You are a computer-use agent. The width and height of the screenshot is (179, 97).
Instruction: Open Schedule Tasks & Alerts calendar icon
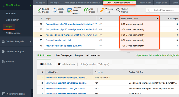point(69,10)
